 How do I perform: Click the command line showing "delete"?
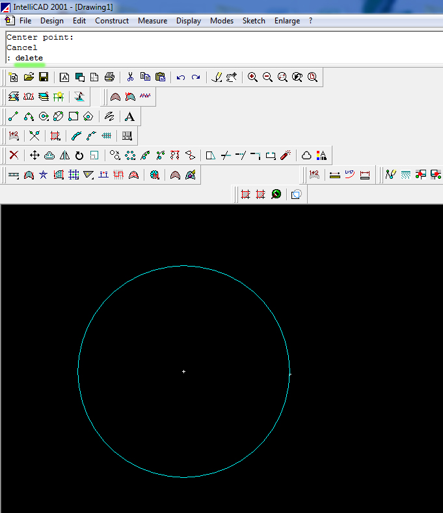click(29, 58)
